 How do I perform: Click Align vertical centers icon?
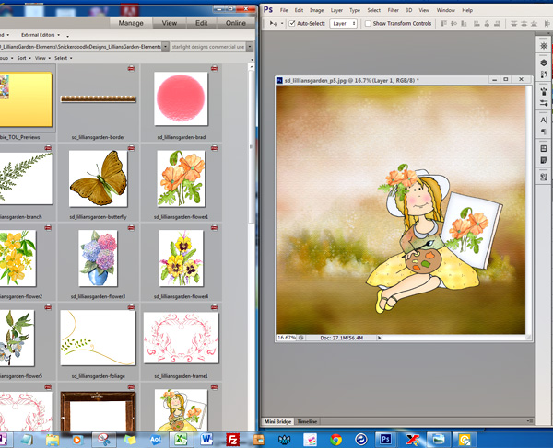[x=453, y=24]
